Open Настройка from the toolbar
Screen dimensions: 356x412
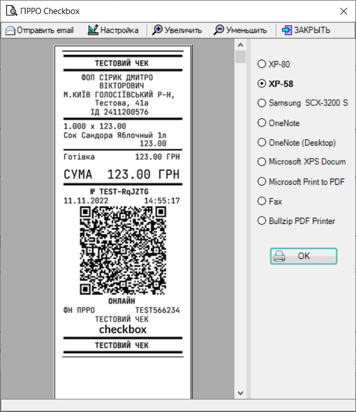120,30
